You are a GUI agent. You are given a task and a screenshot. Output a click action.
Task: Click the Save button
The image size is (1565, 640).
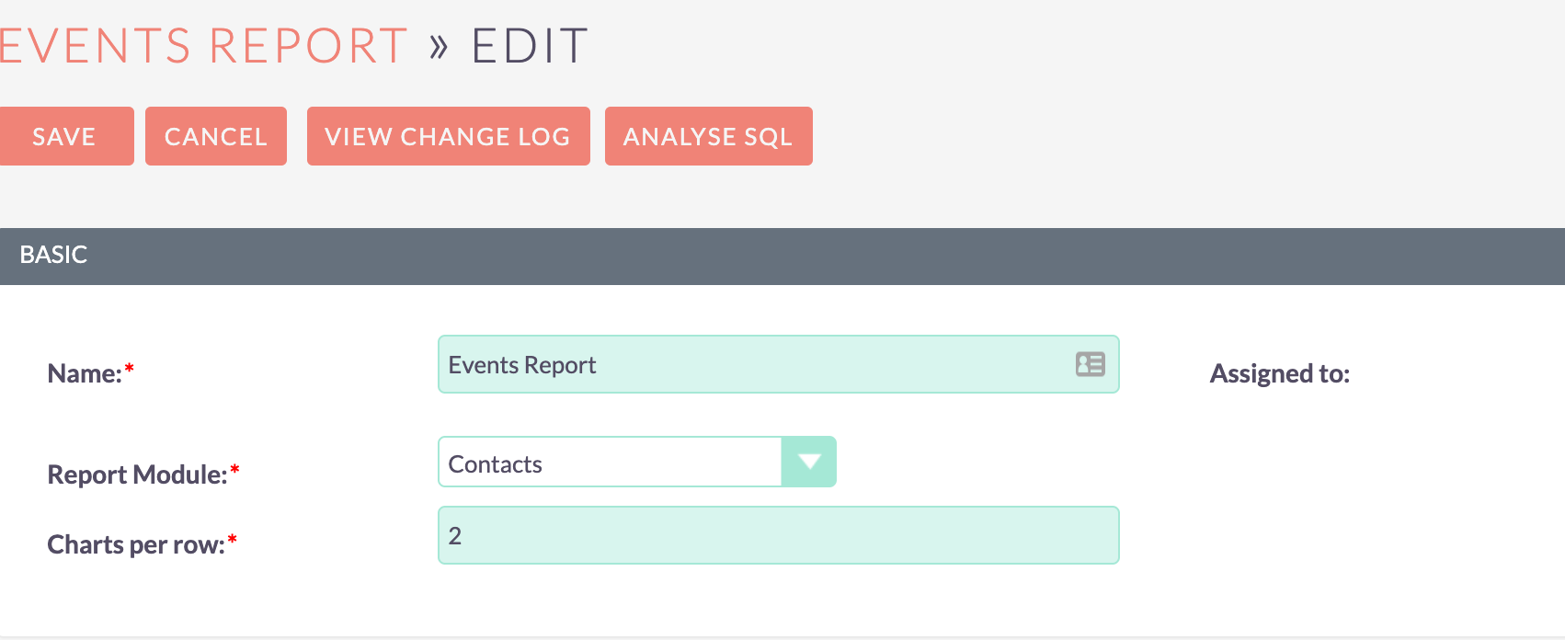(64, 136)
